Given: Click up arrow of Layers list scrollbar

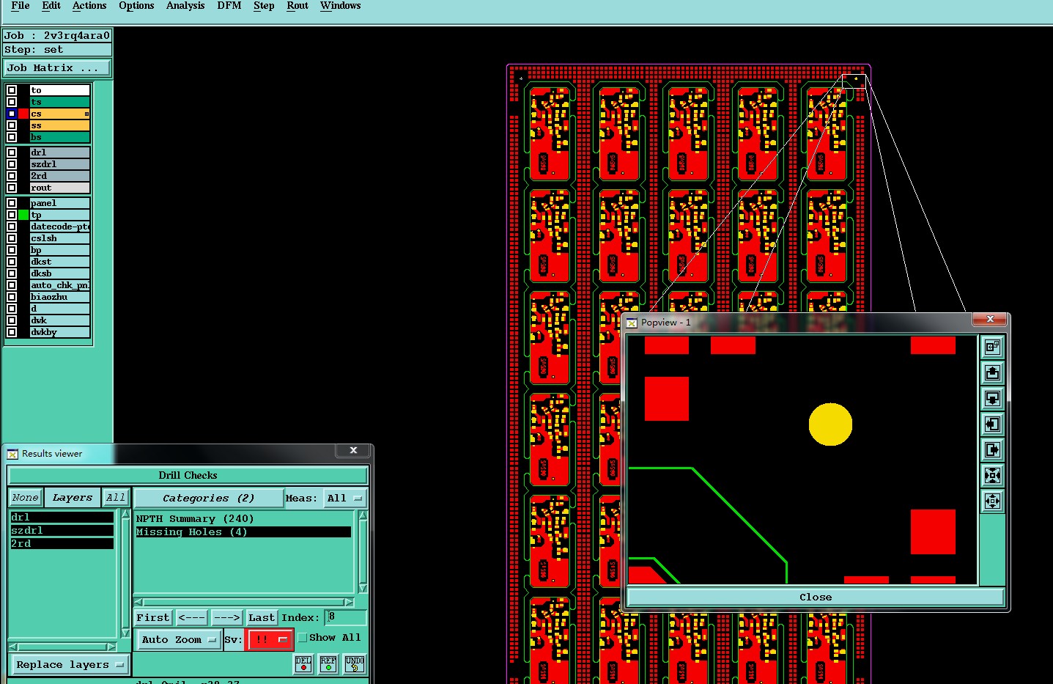Looking at the screenshot, I should [125, 515].
